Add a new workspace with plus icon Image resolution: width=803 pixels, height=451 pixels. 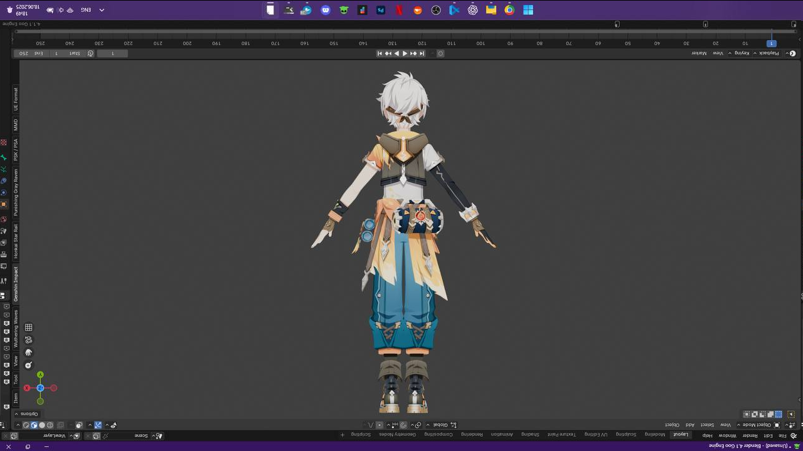(x=343, y=435)
